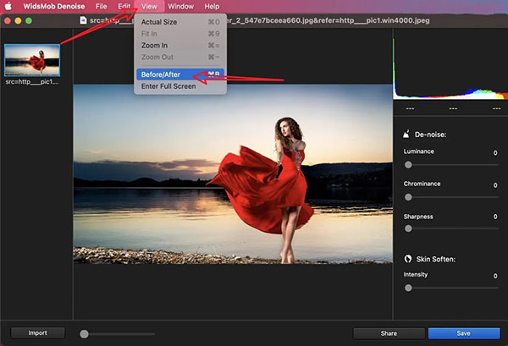Screen dimensions: 508x346
Task: Click the Sharpness value 0
Action: coord(495,217)
